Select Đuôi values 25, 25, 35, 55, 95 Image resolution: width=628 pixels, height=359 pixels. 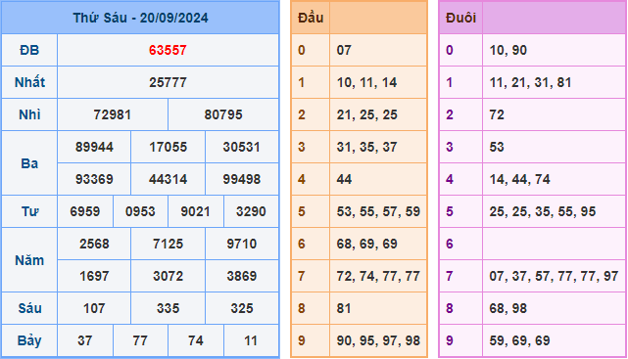click(x=543, y=211)
